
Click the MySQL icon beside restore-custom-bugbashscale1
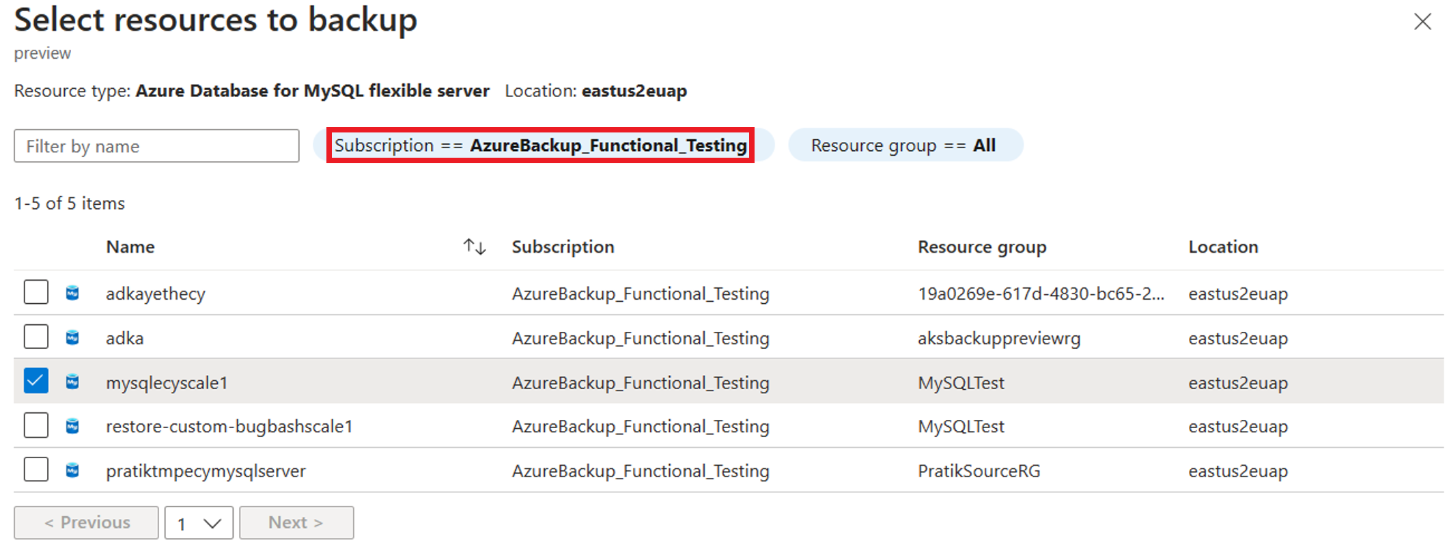pos(72,426)
